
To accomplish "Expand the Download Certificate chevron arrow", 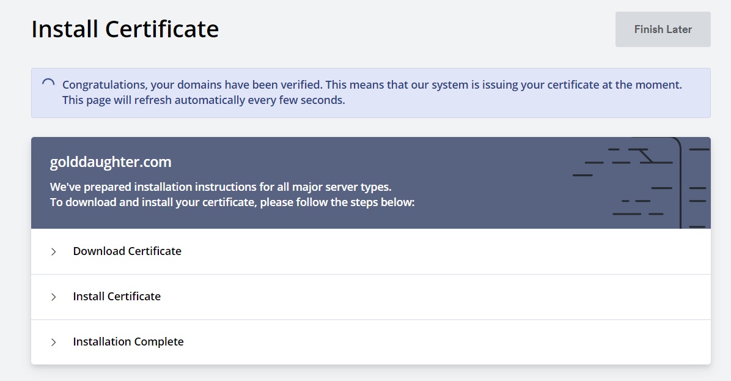I will (x=54, y=251).
